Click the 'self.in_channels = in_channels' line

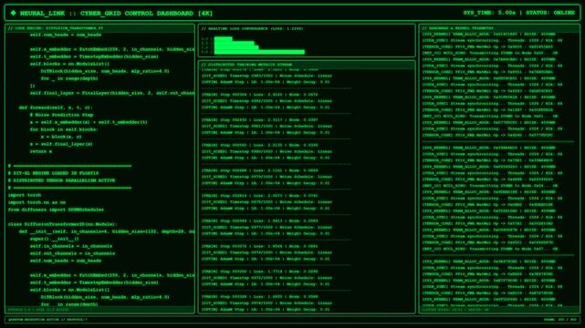tap(71, 246)
